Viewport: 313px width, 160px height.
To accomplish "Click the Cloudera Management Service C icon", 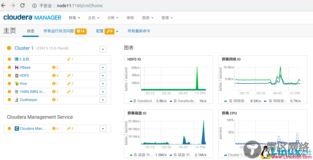I will (17, 129).
